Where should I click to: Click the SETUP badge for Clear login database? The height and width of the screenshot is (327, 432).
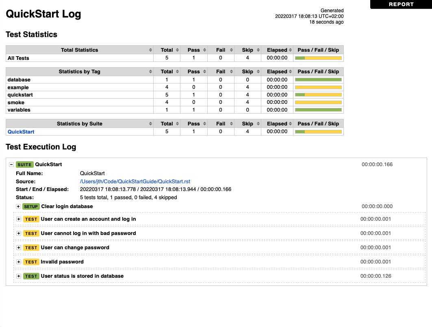[31, 206]
